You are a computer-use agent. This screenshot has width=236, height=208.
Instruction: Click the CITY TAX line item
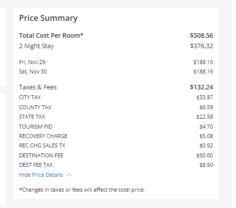(116, 97)
